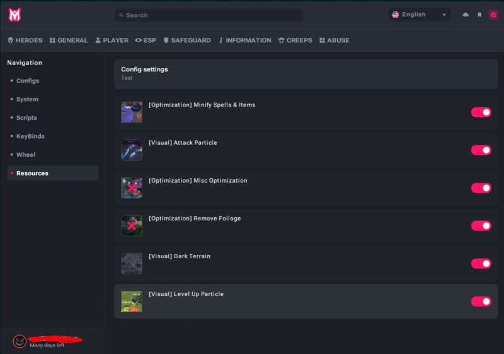This screenshot has height=354, width=504.
Task: Click the US flag language icon
Action: point(396,14)
